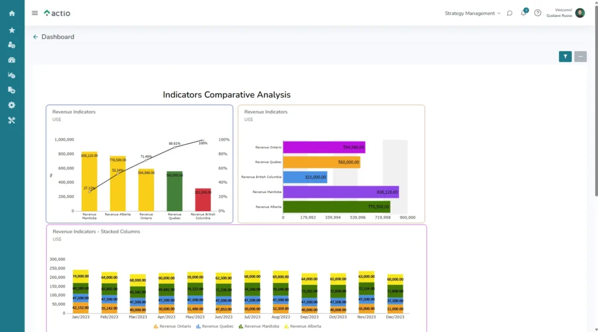Viewport: 598px width, 332px height.
Task: Click the red Revenue British Columbia column
Action: click(203, 200)
